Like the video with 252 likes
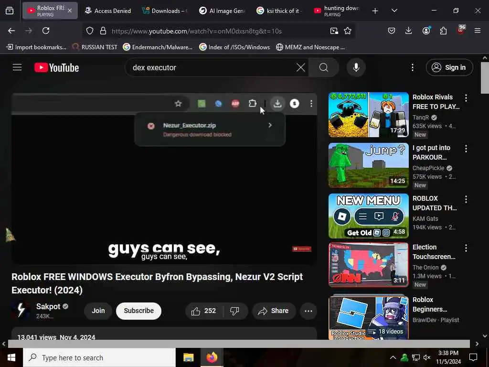The image size is (489, 367). click(x=204, y=311)
